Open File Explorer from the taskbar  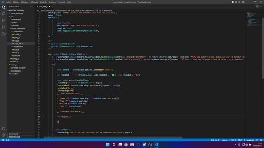(x=132, y=145)
